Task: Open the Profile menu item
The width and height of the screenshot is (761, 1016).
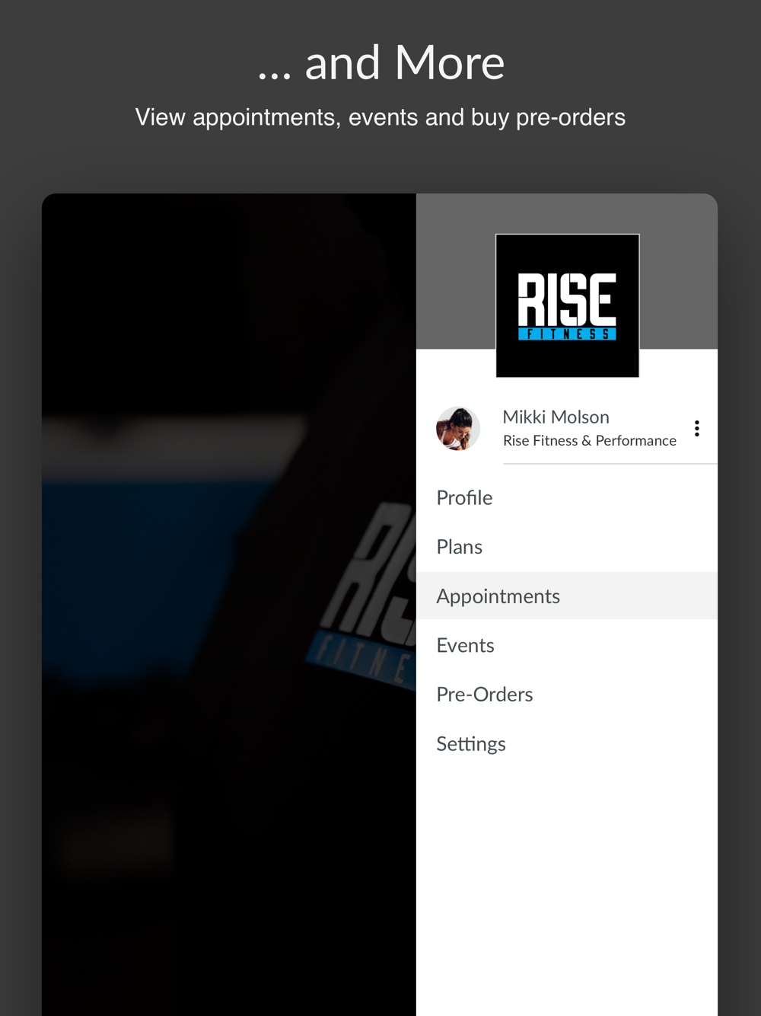Action: coord(567,498)
